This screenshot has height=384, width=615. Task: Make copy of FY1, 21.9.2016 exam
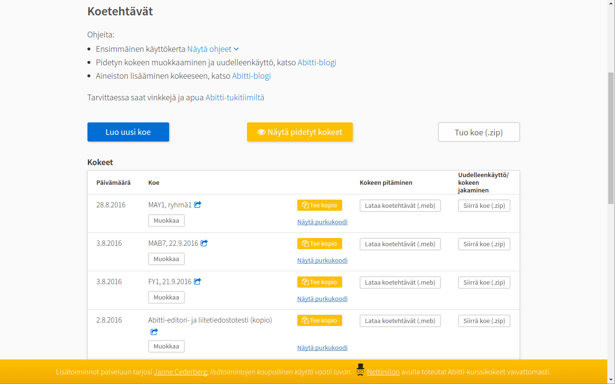tap(320, 282)
